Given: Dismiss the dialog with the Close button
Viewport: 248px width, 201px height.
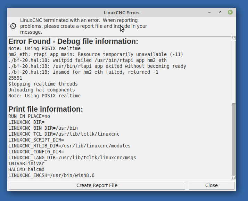Looking at the screenshot, I should 212,185.
